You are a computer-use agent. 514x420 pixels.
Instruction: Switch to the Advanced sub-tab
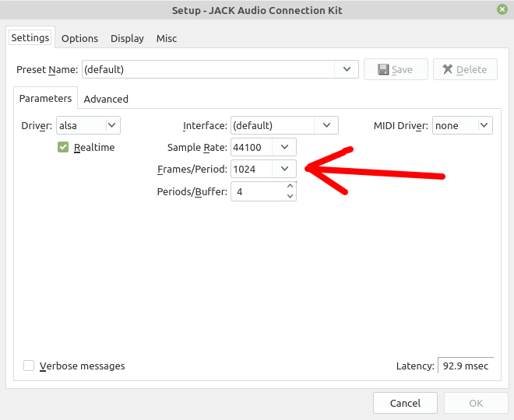click(x=106, y=99)
